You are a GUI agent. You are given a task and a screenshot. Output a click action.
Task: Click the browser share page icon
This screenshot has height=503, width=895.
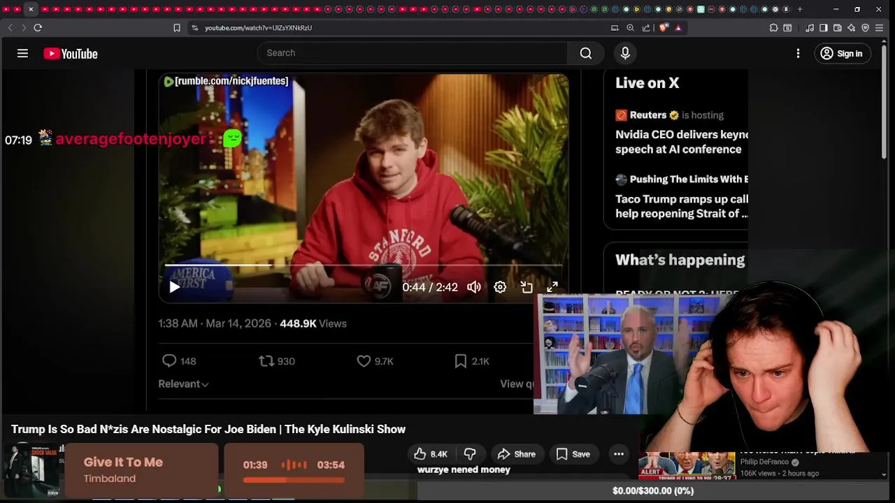click(x=646, y=28)
